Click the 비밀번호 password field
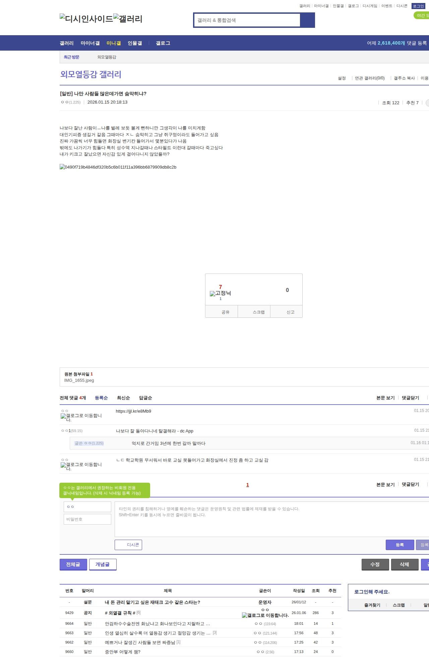The height and width of the screenshot is (657, 429). (87, 519)
